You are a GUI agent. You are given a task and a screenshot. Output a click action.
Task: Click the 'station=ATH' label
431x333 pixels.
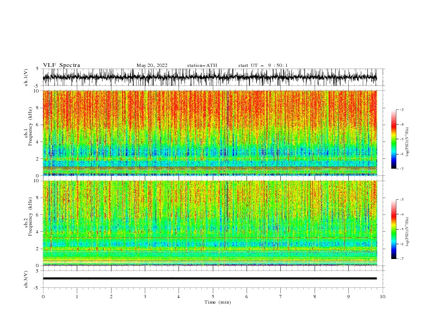202,65
